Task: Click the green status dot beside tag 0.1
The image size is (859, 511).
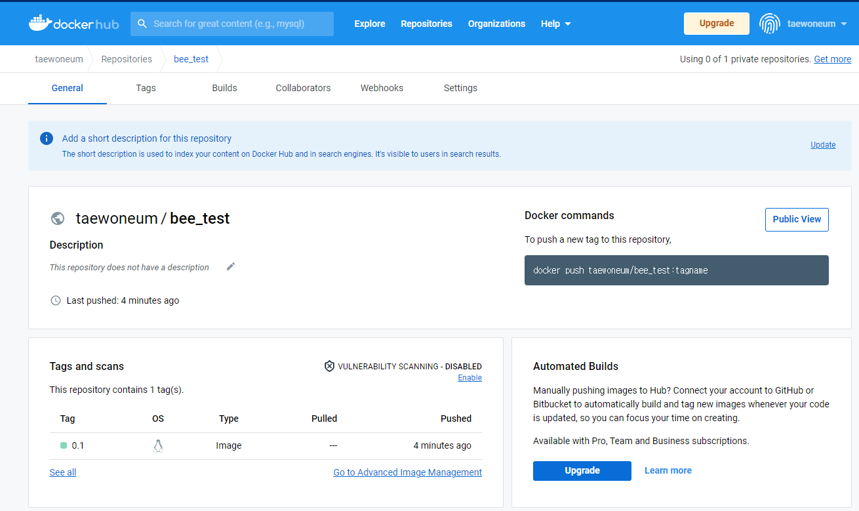Action: tap(62, 445)
